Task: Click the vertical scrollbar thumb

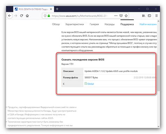Action: (x=158, y=78)
